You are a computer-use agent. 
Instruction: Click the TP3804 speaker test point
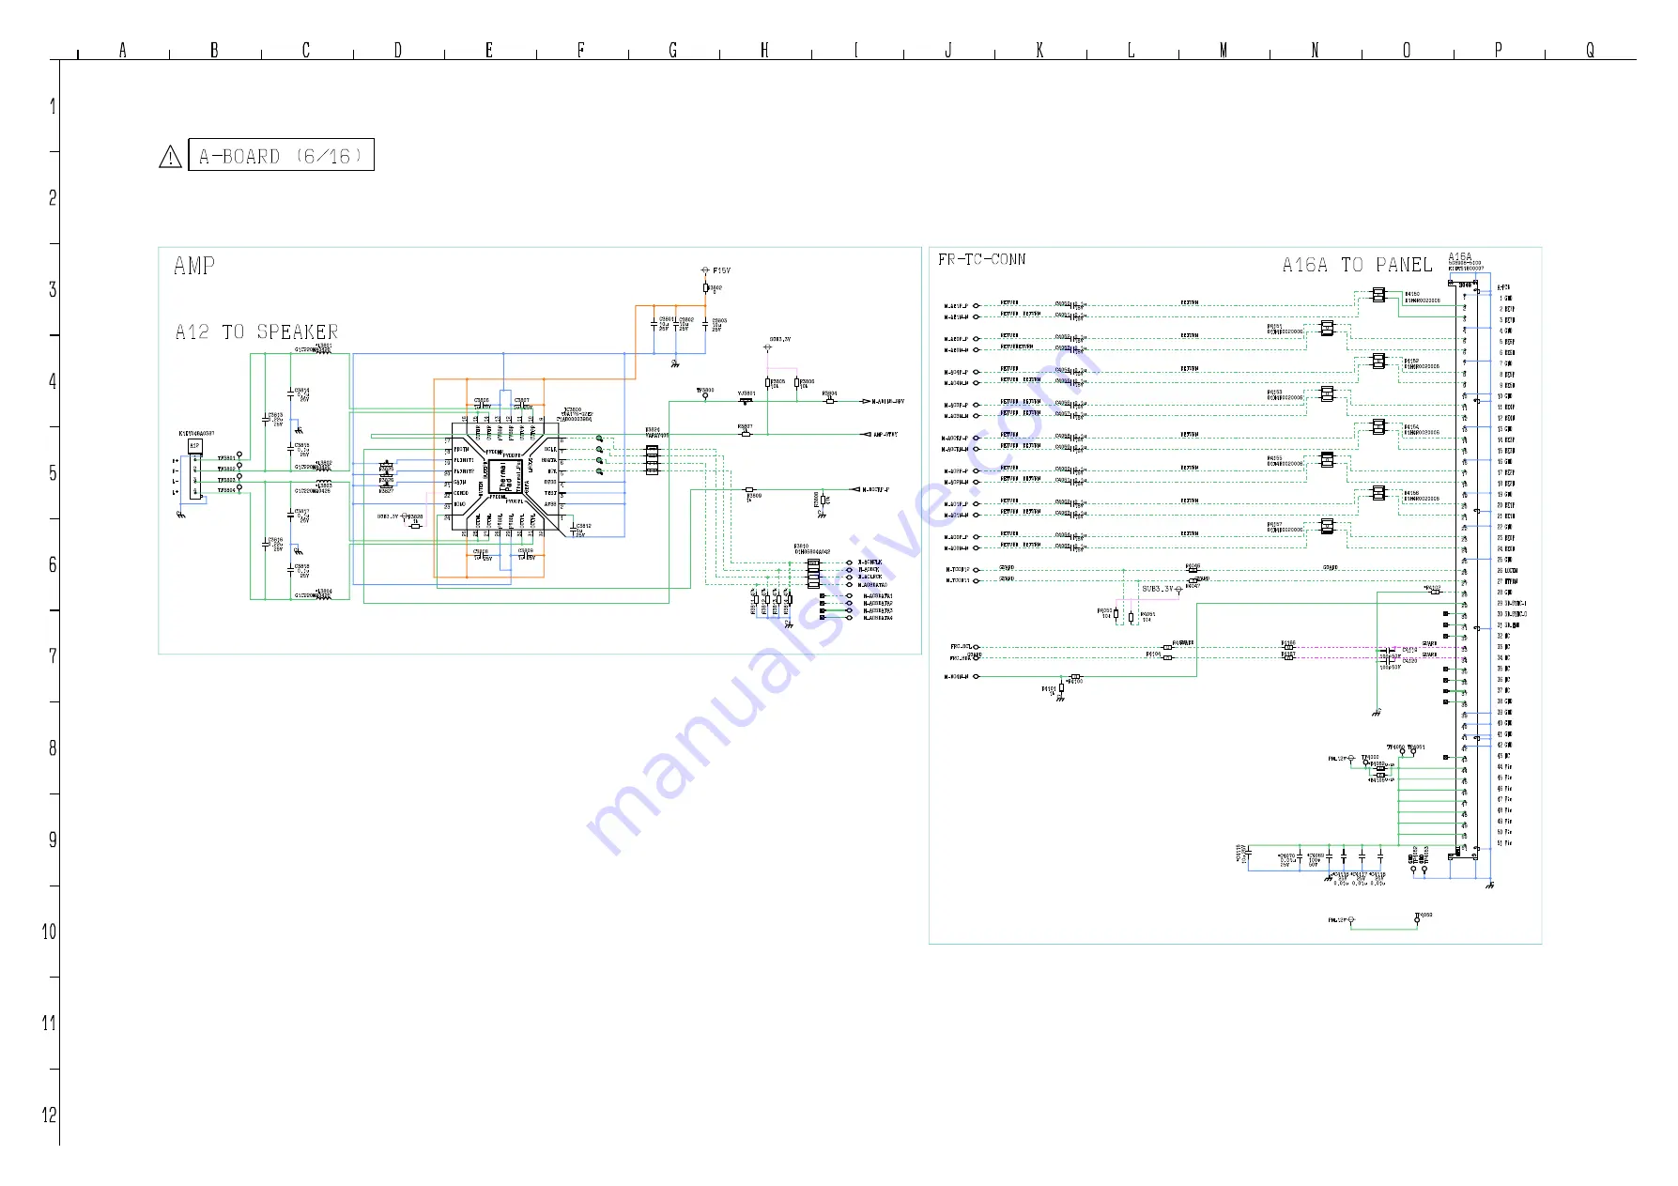coord(239,487)
